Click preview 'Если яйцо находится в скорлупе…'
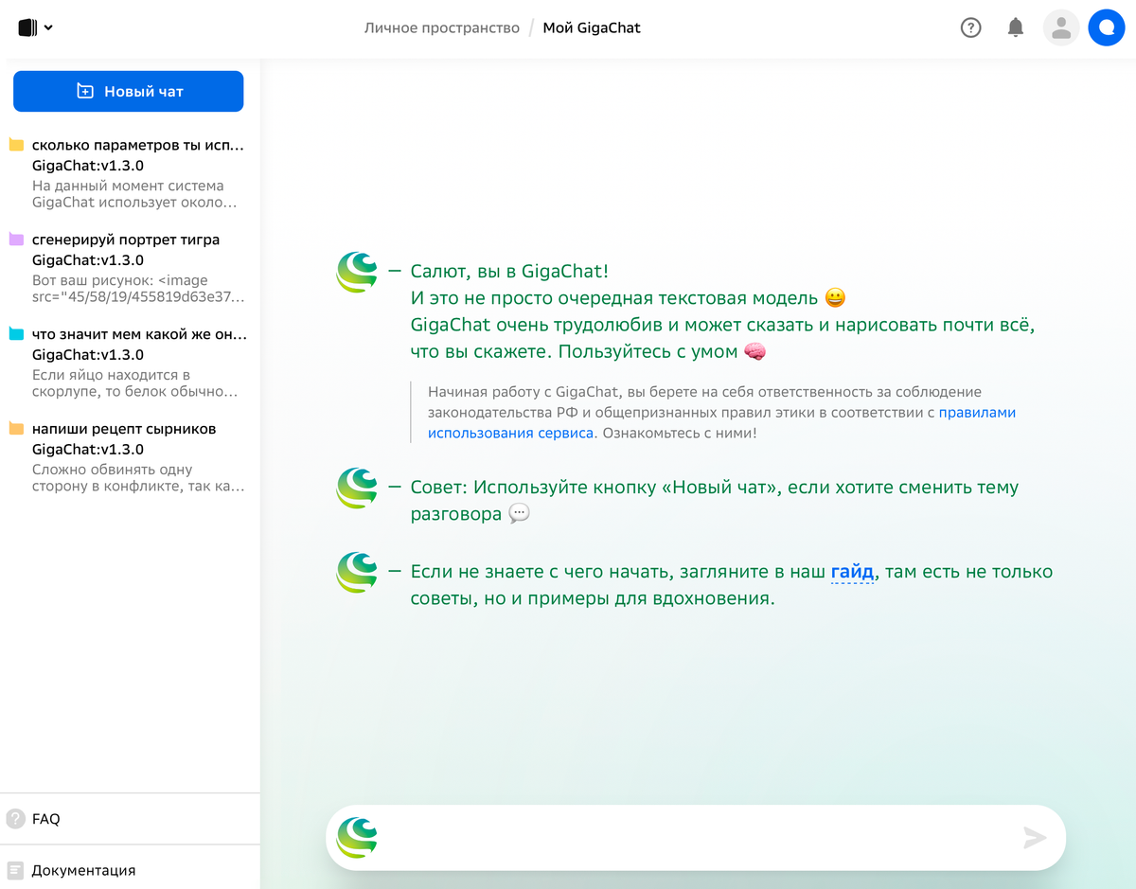The width and height of the screenshot is (1136, 889). [134, 383]
